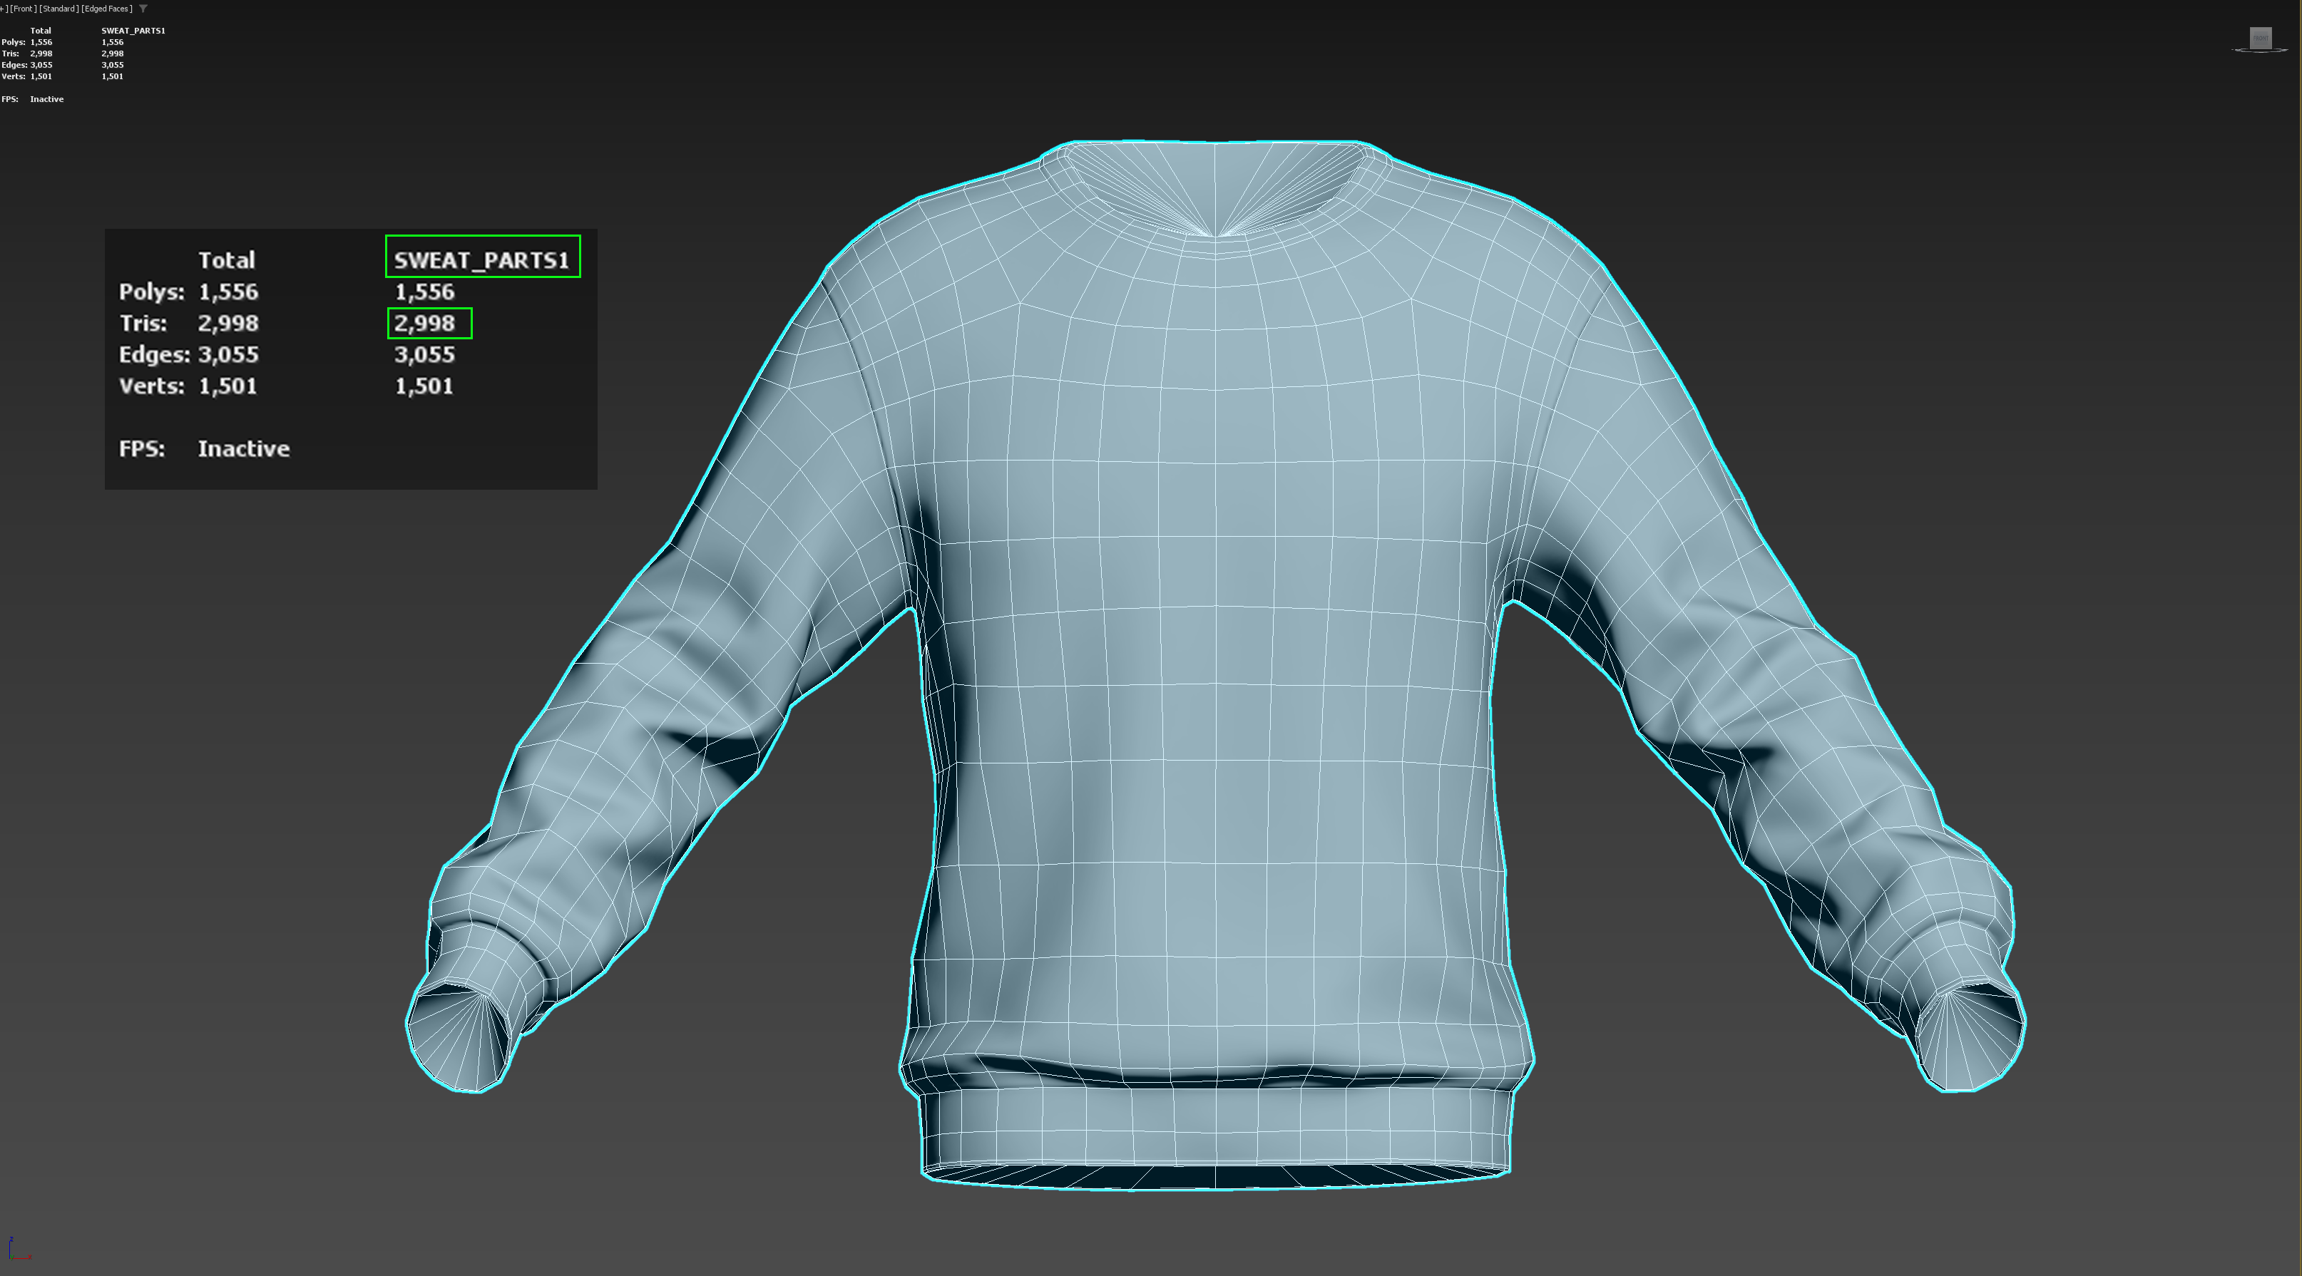
Task: Click the green-boxed SWEAT_PARTS1 label
Action: pos(481,260)
